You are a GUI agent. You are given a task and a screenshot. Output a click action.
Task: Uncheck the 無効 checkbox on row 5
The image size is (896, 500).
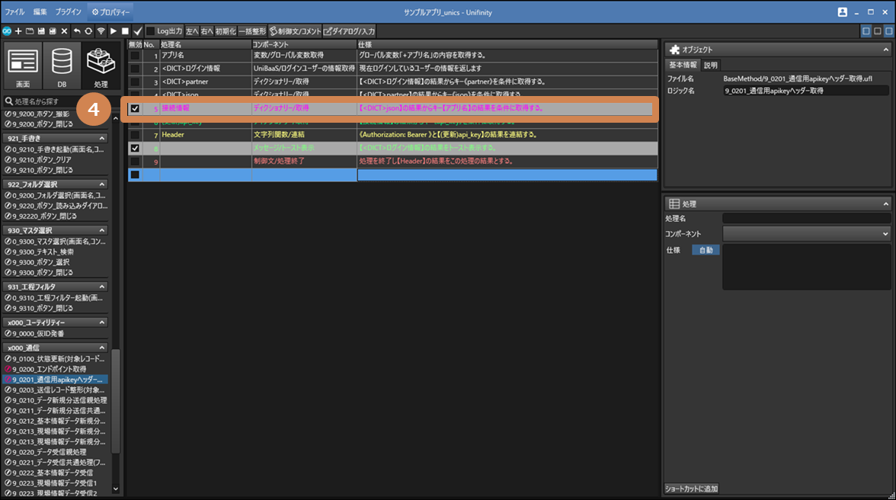[135, 108]
